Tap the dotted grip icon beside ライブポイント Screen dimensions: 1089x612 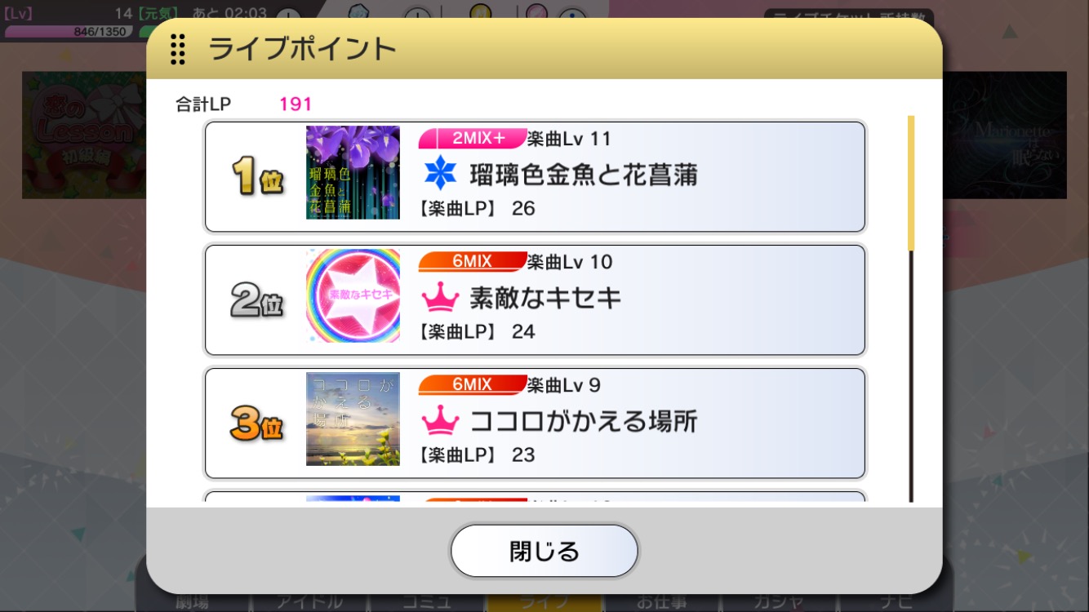(x=177, y=49)
